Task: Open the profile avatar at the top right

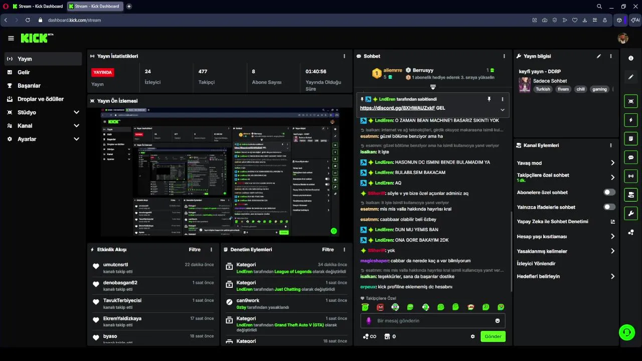Action: (x=622, y=38)
